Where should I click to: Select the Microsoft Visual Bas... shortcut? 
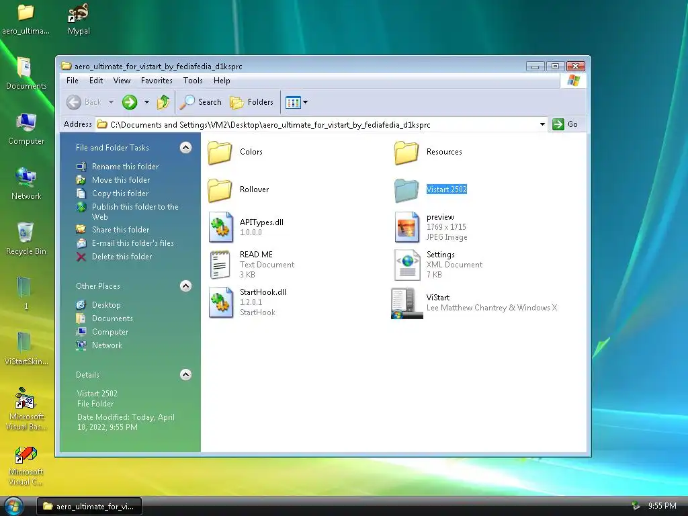click(26, 409)
